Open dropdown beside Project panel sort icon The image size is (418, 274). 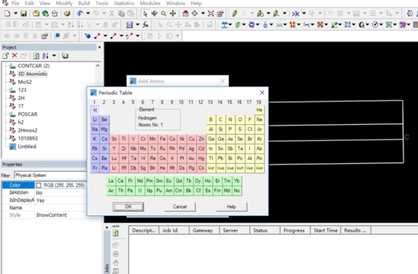pyautogui.click(x=54, y=56)
